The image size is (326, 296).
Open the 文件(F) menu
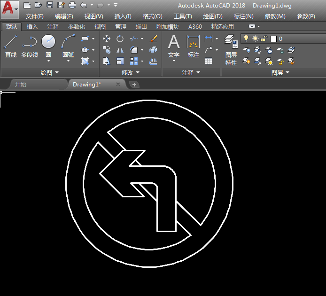pyautogui.click(x=34, y=16)
